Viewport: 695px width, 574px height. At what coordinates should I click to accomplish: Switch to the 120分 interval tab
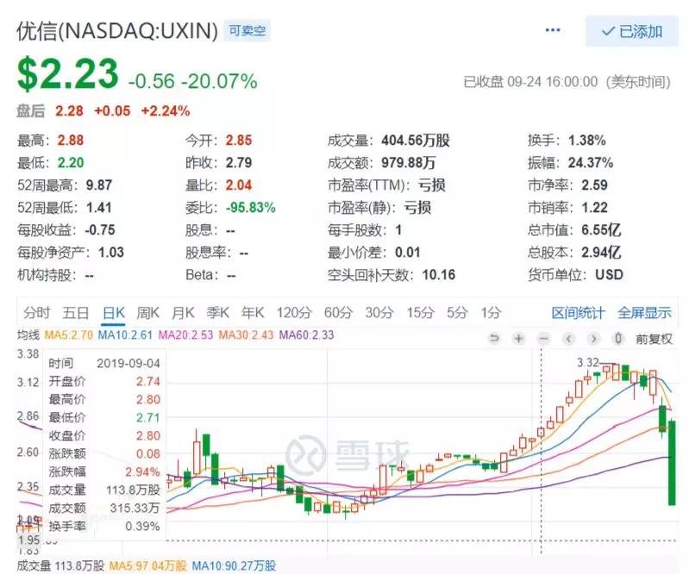(x=294, y=313)
